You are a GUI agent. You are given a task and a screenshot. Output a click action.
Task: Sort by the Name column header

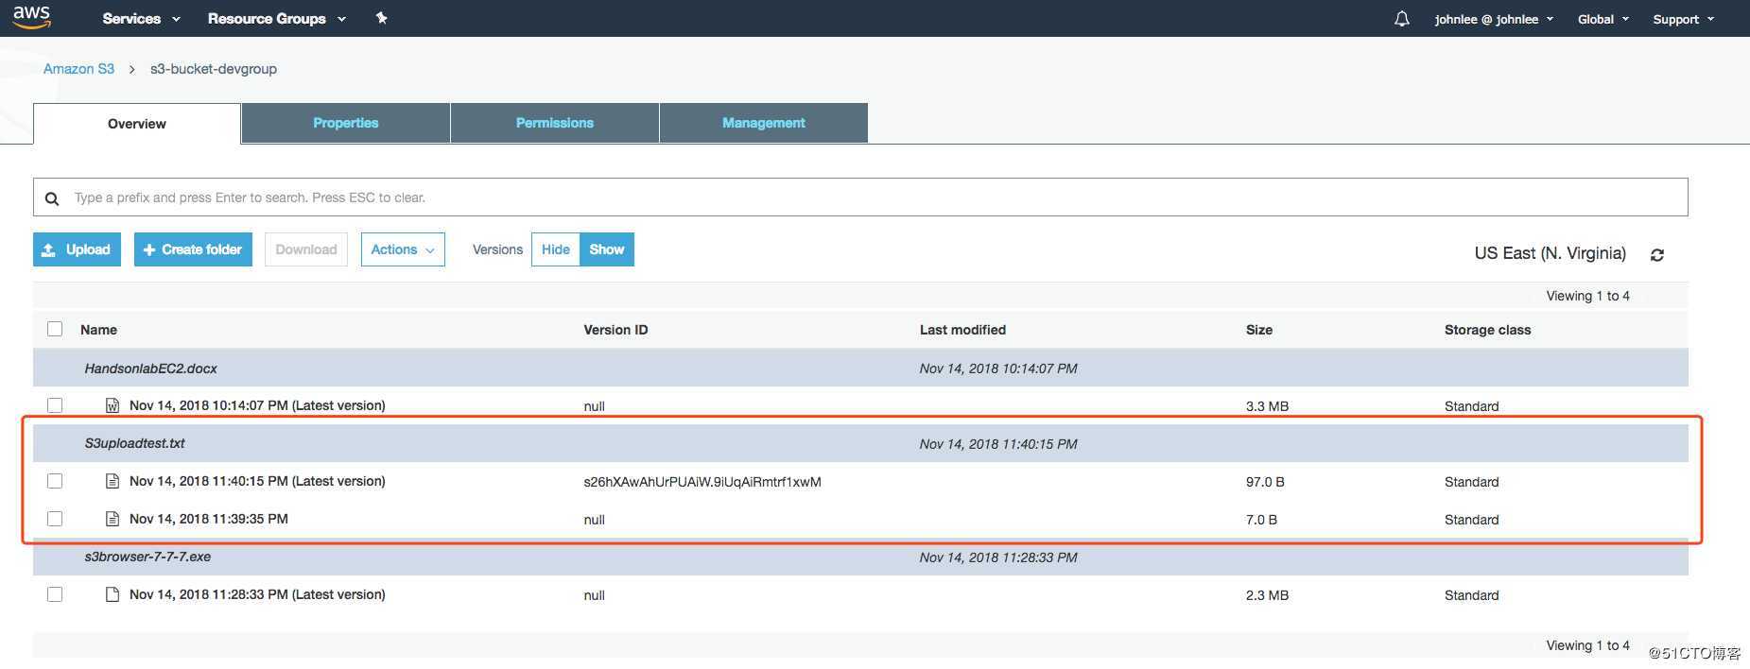click(98, 330)
